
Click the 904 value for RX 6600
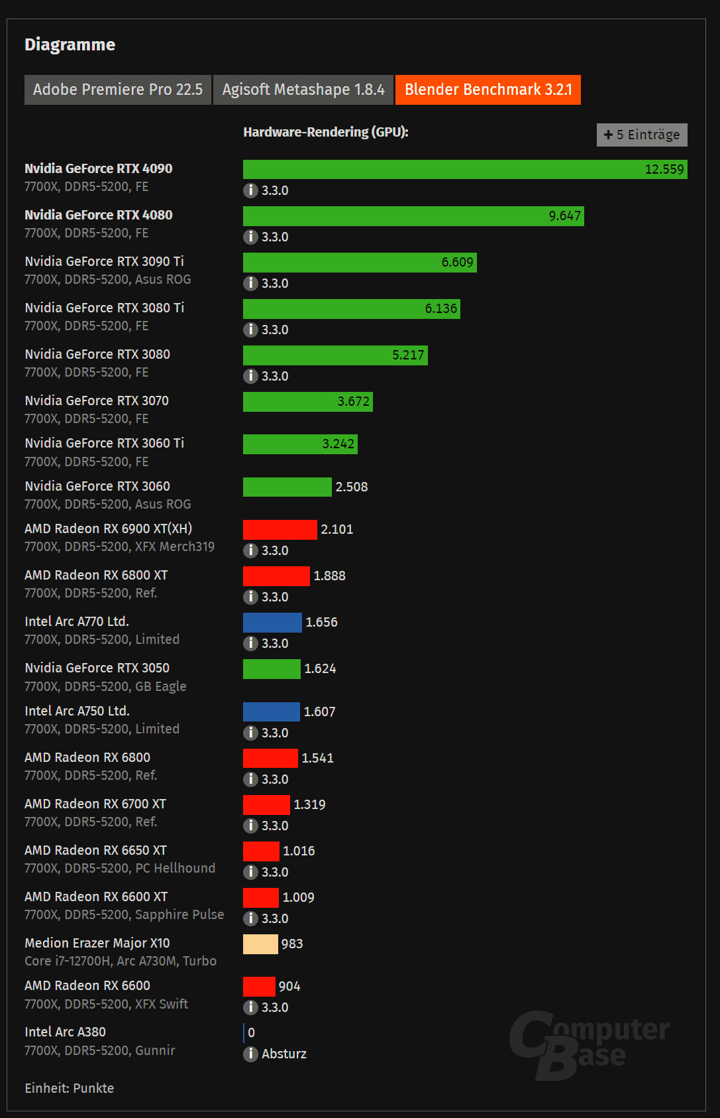pyautogui.click(x=289, y=986)
